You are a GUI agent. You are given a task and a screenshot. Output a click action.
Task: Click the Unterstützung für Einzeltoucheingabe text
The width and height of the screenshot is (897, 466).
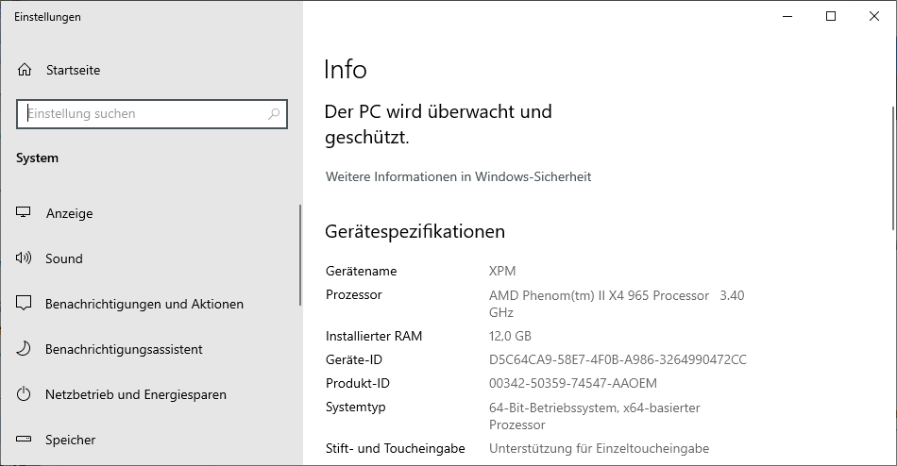tap(599, 448)
